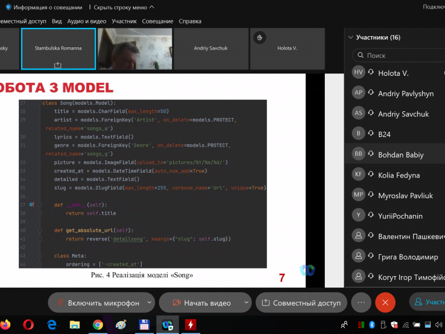445x334 pixels.
Task: Collapse the Участники (16) list
Action: pyautogui.click(x=350, y=37)
